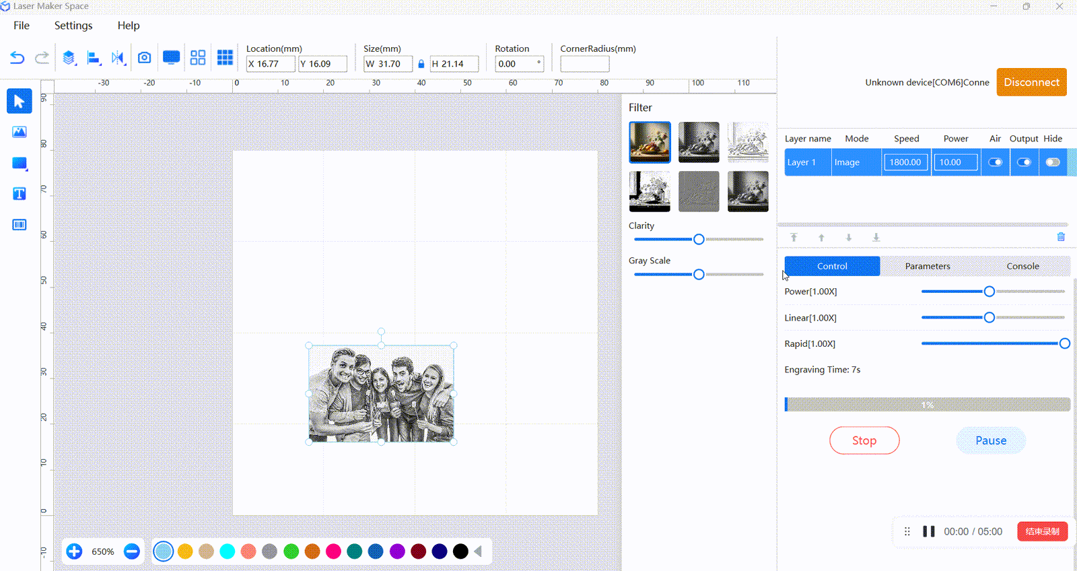
Task: Stop the engraving job
Action: coord(864,440)
